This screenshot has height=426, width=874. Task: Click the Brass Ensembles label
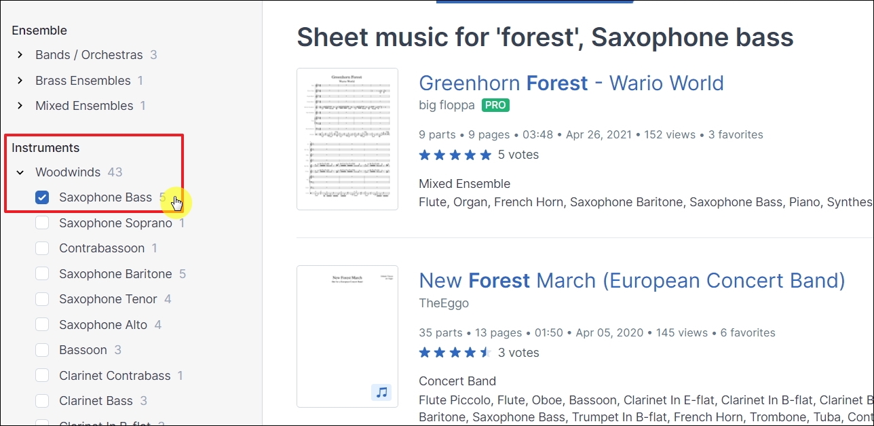[83, 81]
